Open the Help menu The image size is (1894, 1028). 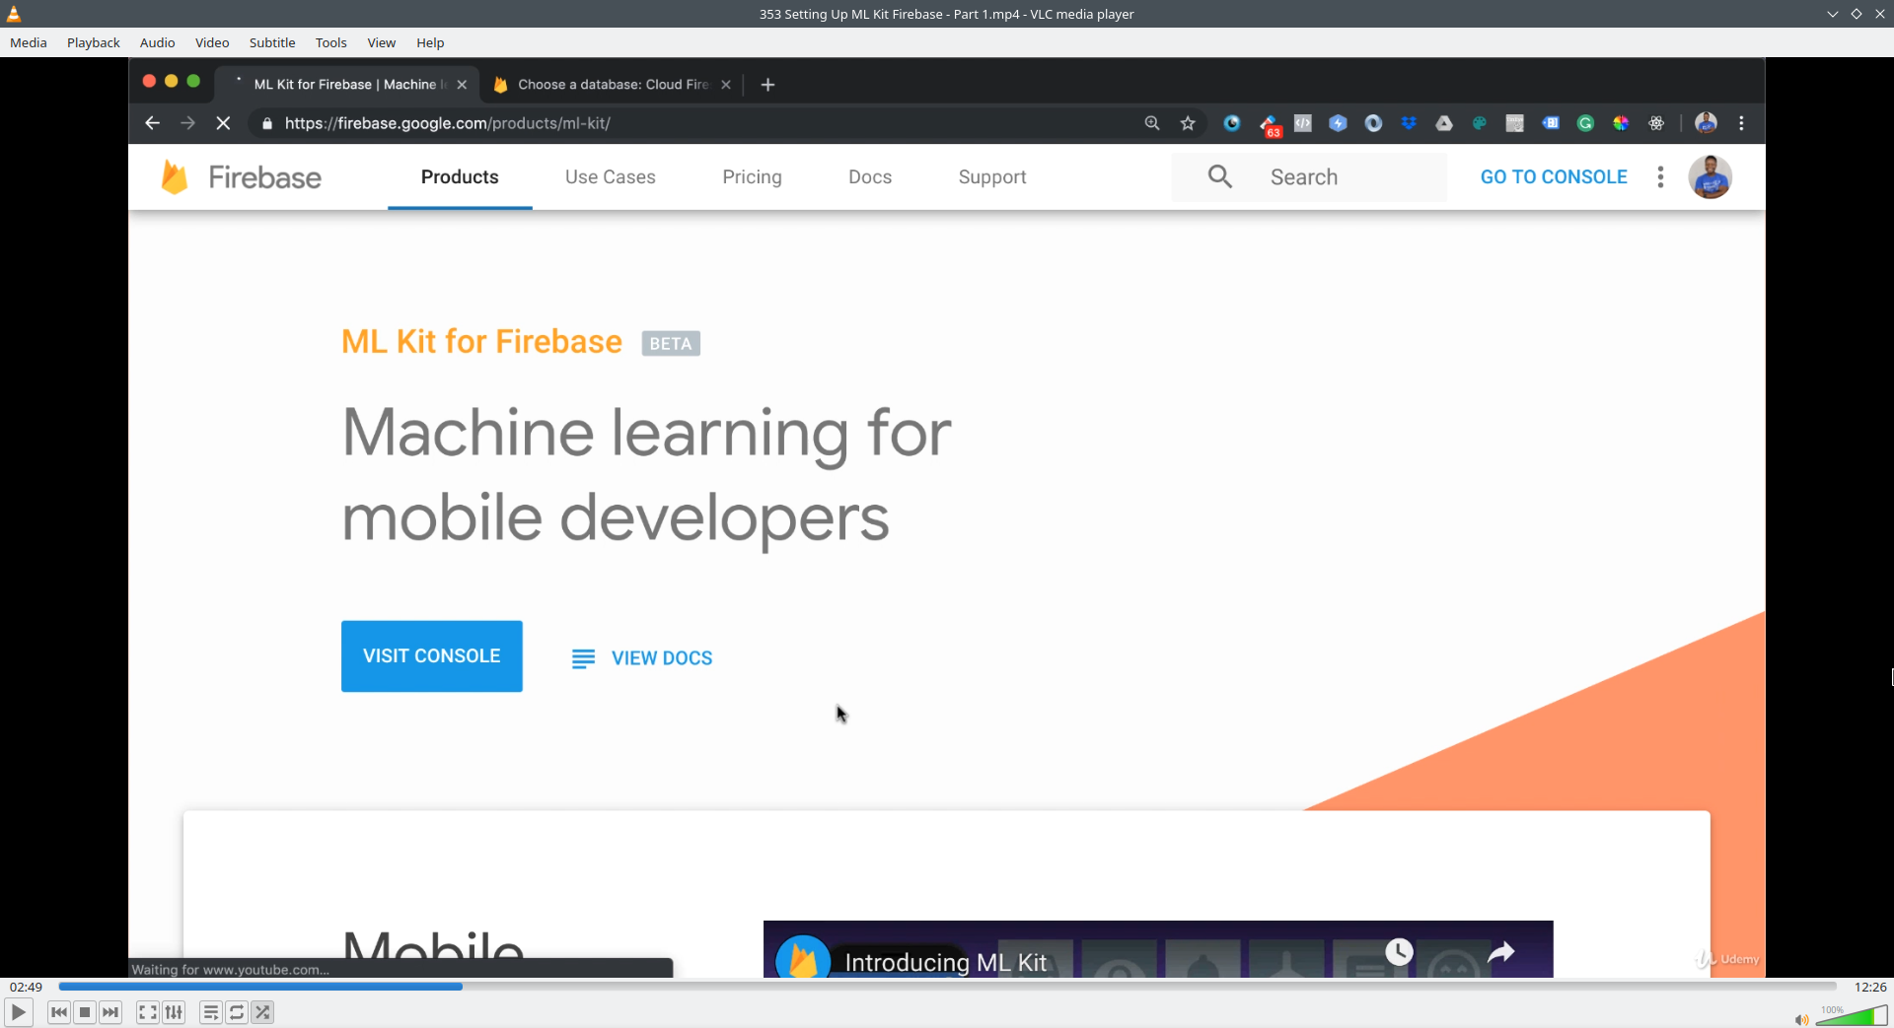tap(430, 42)
